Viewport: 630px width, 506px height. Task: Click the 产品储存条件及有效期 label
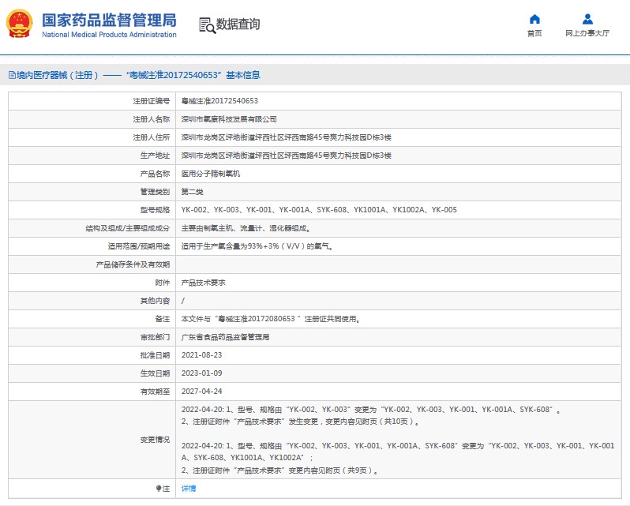[133, 264]
